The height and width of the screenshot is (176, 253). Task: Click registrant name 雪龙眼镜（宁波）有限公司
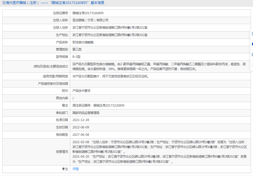click(x=90, y=20)
